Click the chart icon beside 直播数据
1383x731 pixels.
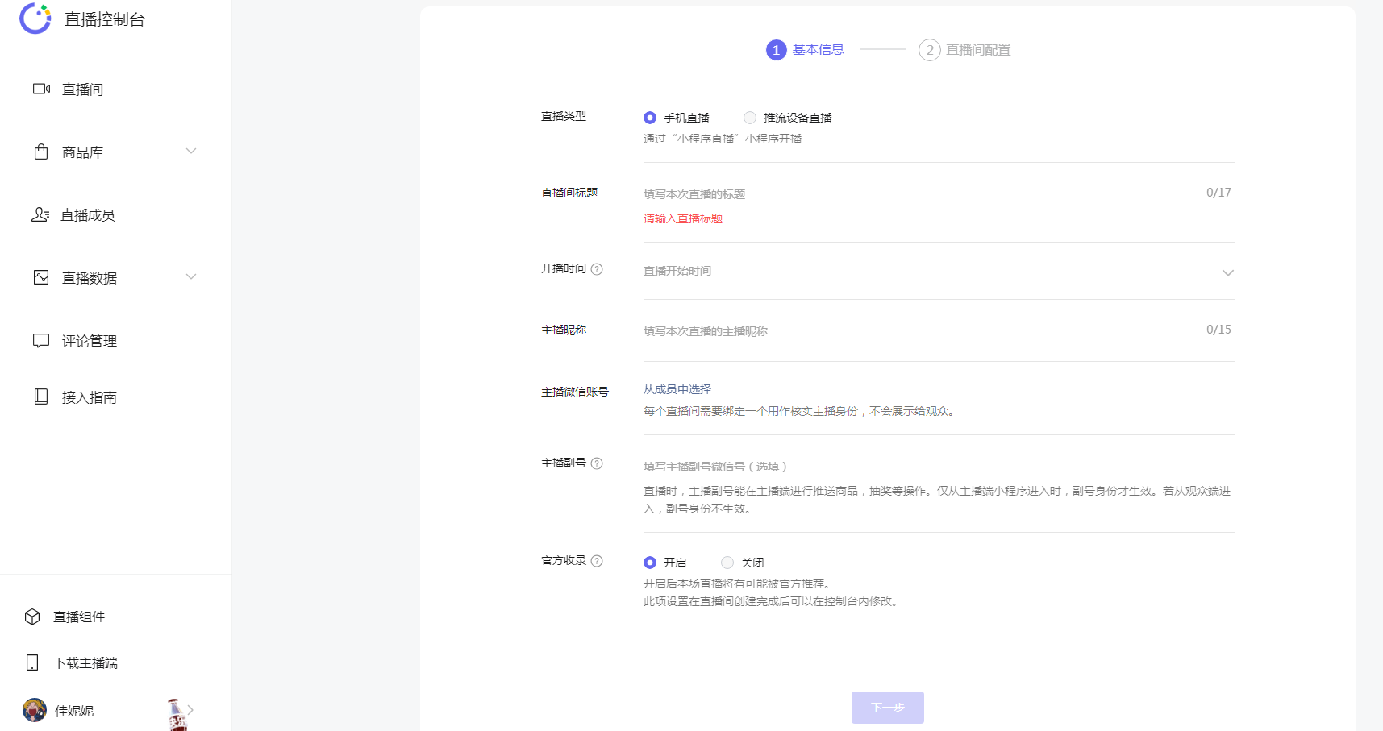[x=41, y=277]
